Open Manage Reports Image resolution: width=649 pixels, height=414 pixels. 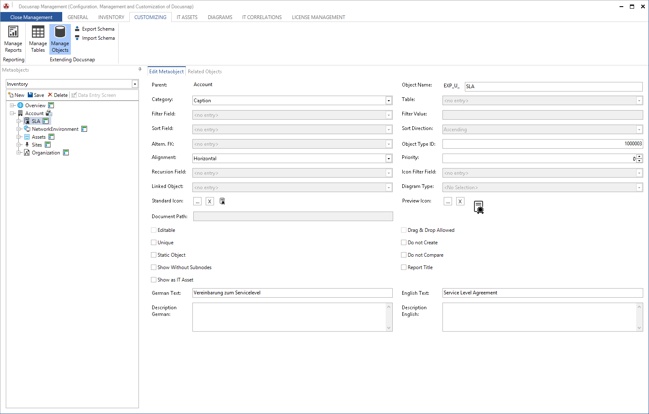[x=13, y=39]
